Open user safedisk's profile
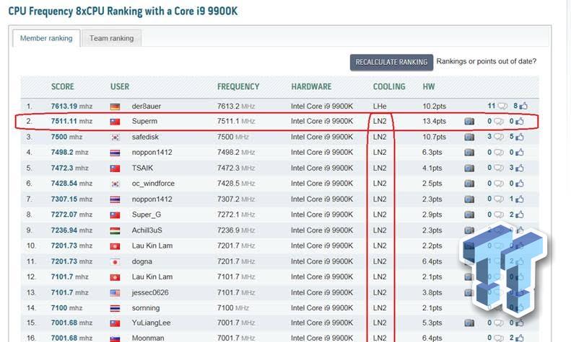Viewport: 571px width, 342px height. point(145,137)
